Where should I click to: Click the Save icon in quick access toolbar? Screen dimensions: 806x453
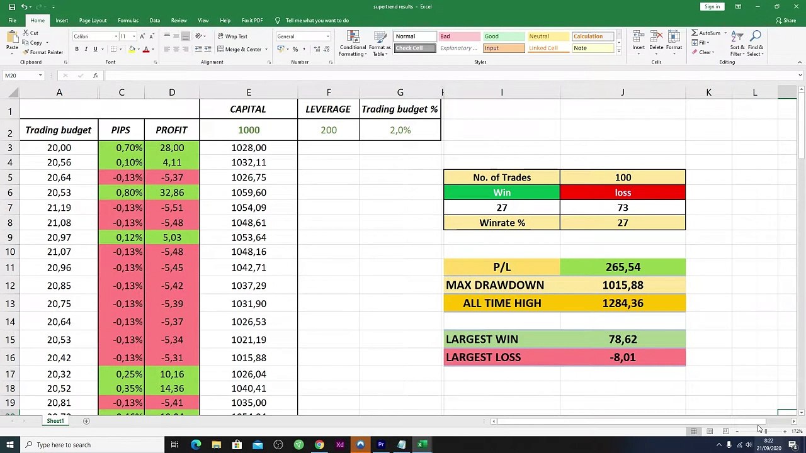pyautogui.click(x=11, y=6)
